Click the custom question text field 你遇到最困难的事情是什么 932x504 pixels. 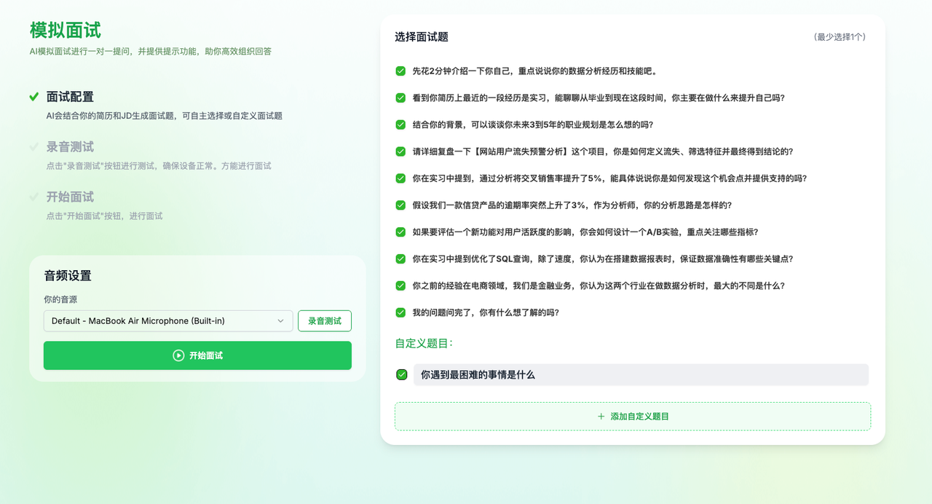(x=641, y=374)
